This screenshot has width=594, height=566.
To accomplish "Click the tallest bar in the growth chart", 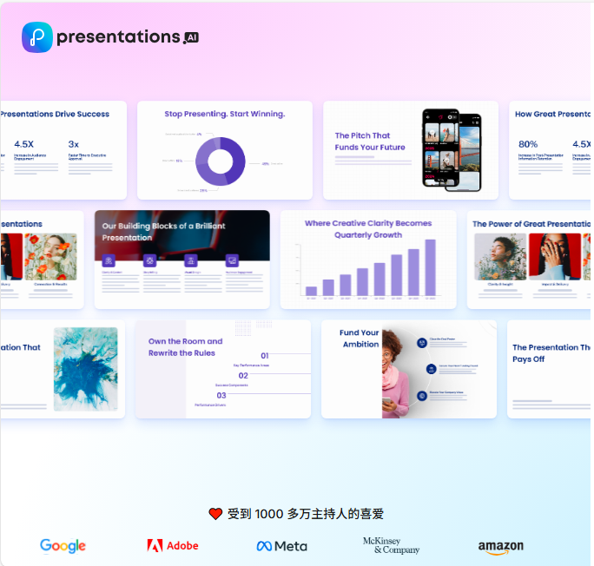I will [430, 267].
